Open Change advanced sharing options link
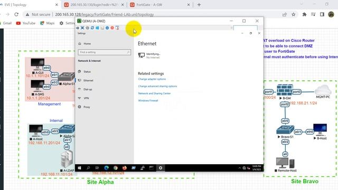338x190 pixels. click(157, 86)
